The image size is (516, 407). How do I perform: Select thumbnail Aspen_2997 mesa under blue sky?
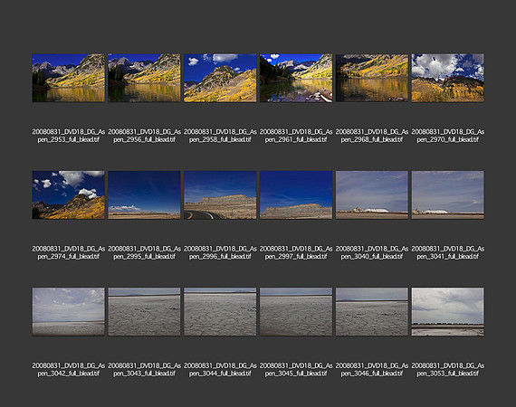point(296,195)
